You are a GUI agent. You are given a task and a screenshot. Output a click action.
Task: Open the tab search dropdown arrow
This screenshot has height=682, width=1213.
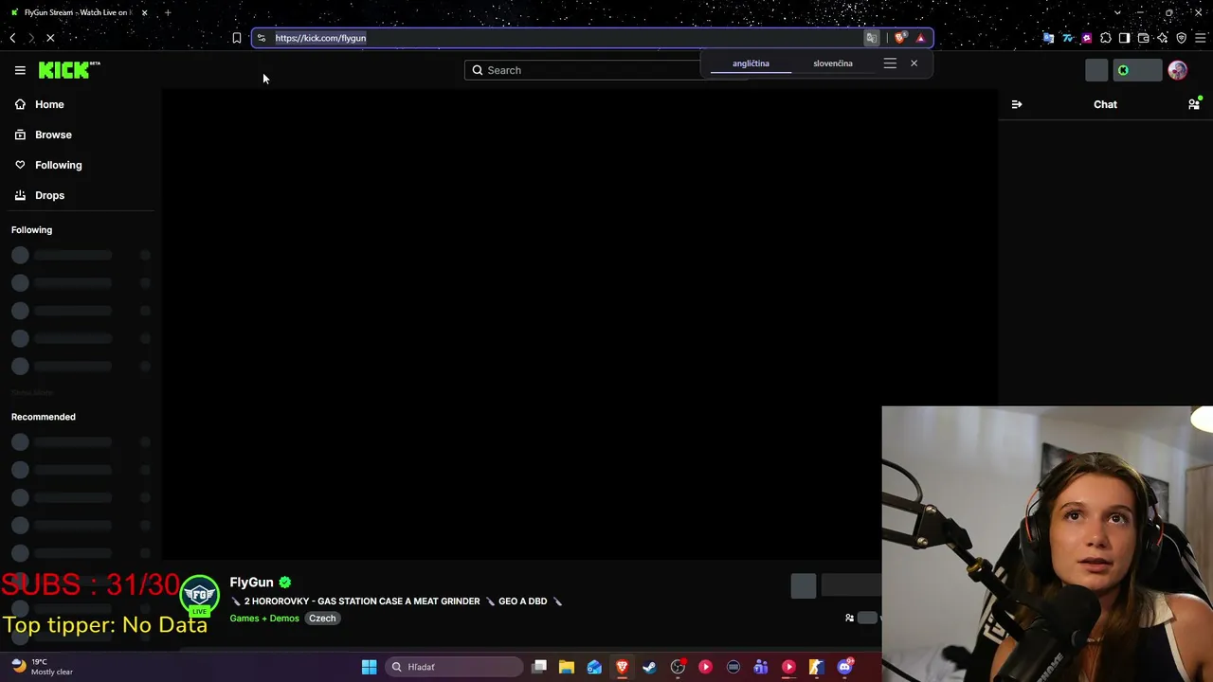(x=1118, y=12)
